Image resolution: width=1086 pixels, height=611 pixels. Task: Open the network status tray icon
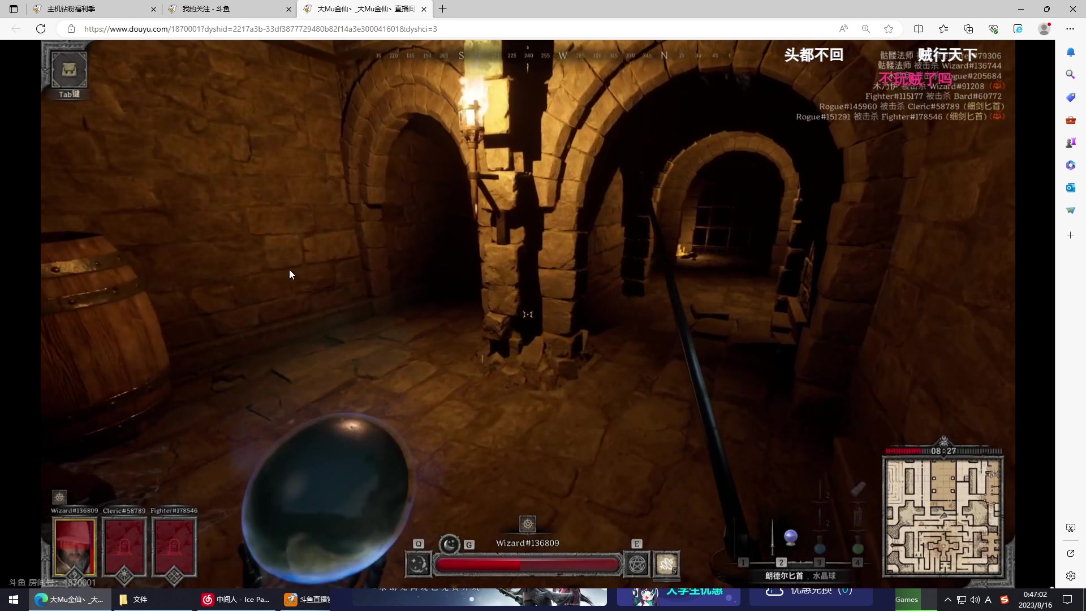(961, 600)
